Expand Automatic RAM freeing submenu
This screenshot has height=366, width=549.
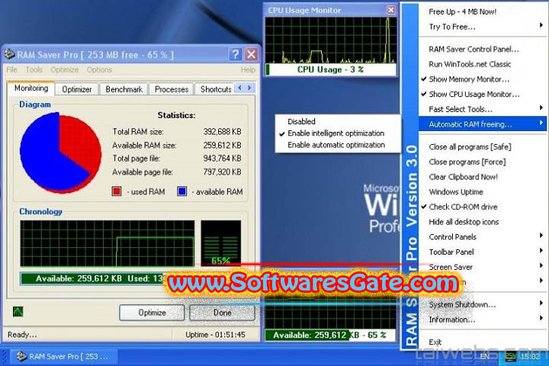pos(483,124)
